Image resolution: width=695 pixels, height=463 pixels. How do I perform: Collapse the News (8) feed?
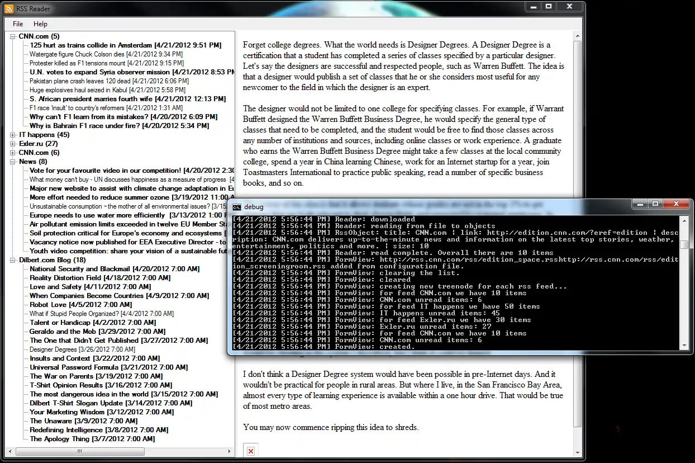(x=13, y=162)
